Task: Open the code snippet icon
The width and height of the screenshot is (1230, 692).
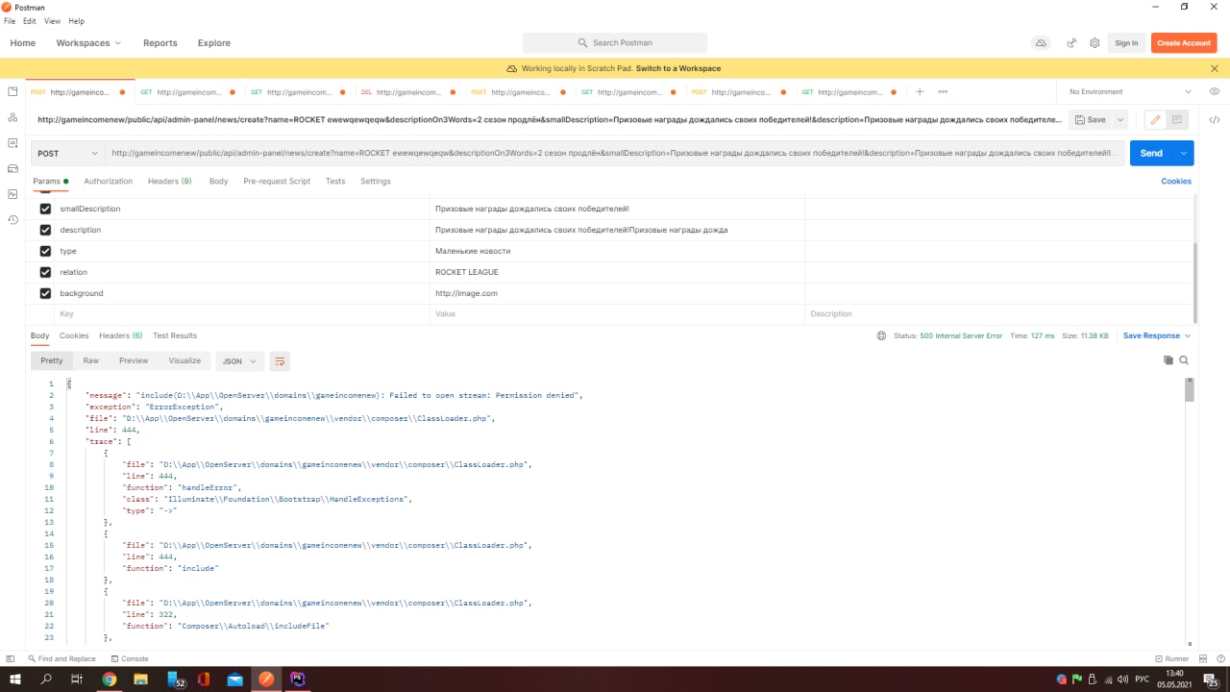Action: [x=1215, y=120]
